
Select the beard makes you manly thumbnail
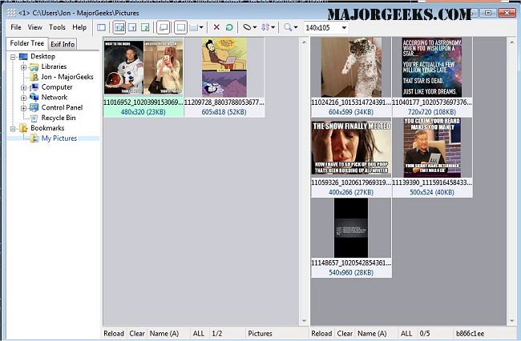tap(432, 147)
